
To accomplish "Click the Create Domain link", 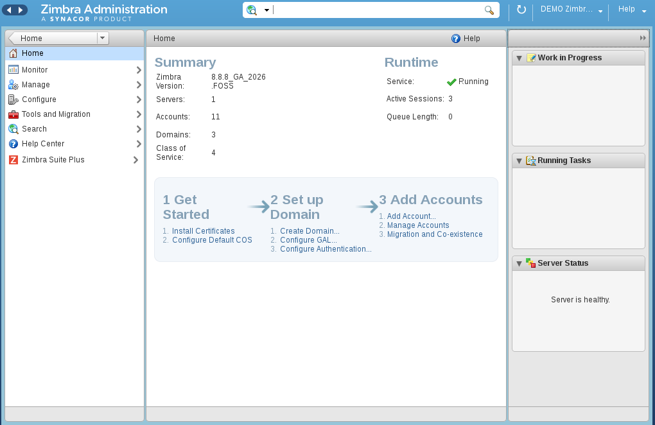I will tap(310, 231).
